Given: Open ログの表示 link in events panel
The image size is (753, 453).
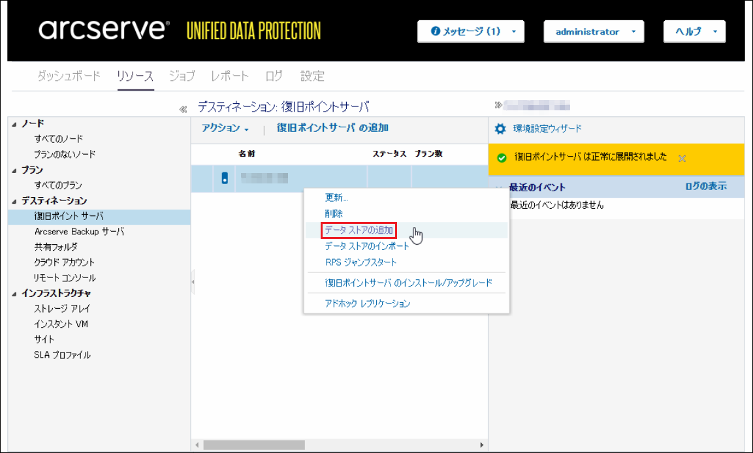Looking at the screenshot, I should coord(705,187).
